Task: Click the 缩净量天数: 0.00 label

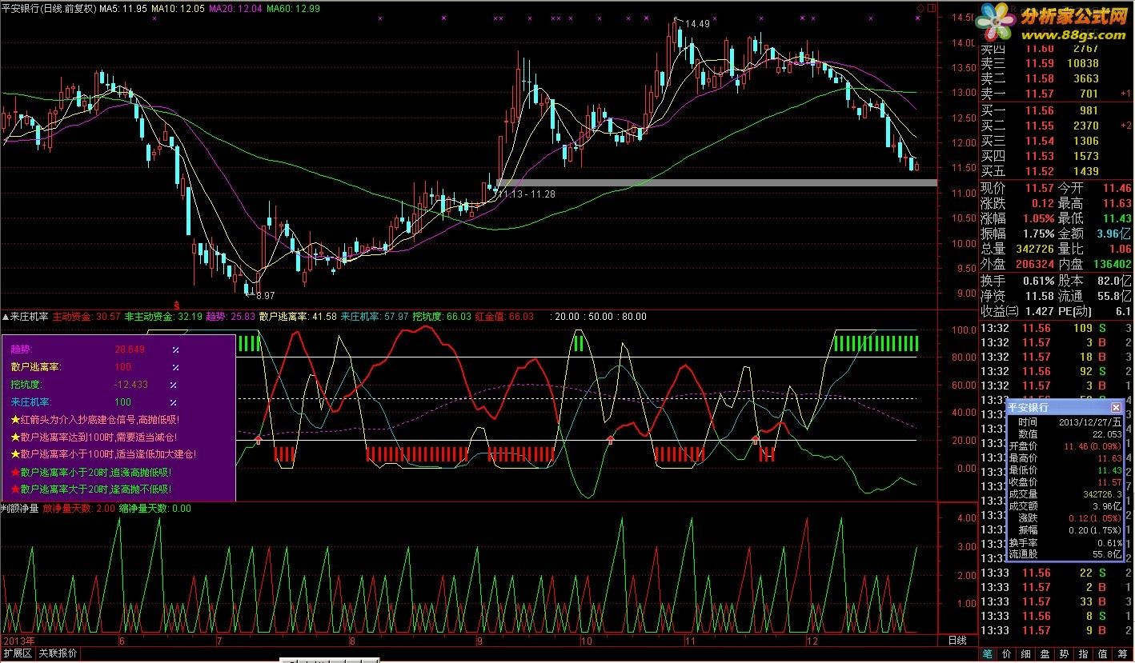Action: coord(154,508)
